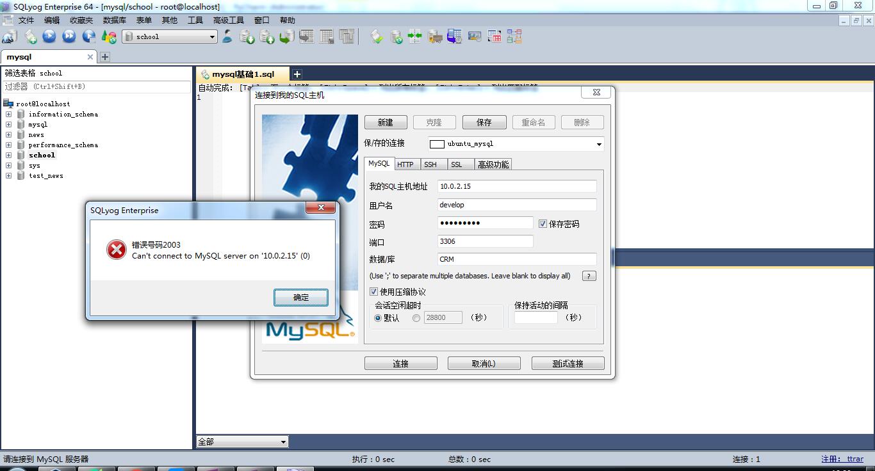Viewport: 875px width, 471px height.
Task: Select the custom timeout radio button next to 28800
Action: (x=416, y=318)
